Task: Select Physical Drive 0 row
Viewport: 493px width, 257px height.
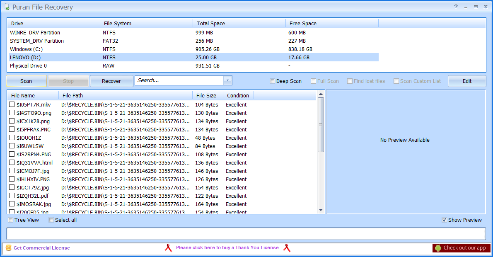Action: (193, 66)
